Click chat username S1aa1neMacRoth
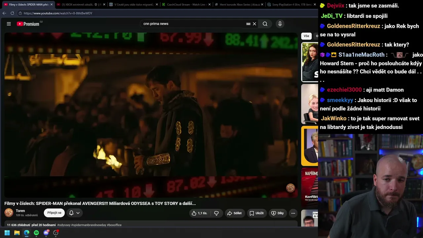This screenshot has width=423, height=238. pos(361,55)
